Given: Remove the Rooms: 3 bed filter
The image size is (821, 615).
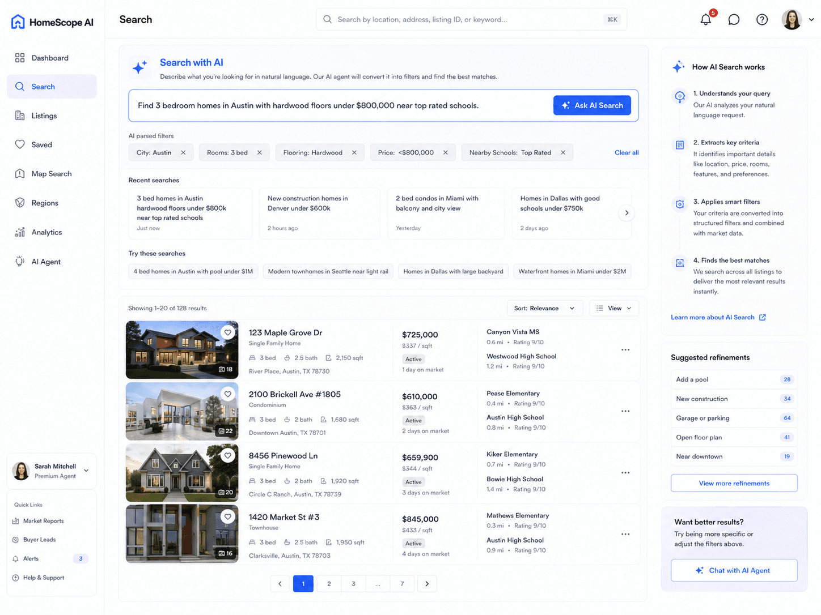Looking at the screenshot, I should (260, 152).
